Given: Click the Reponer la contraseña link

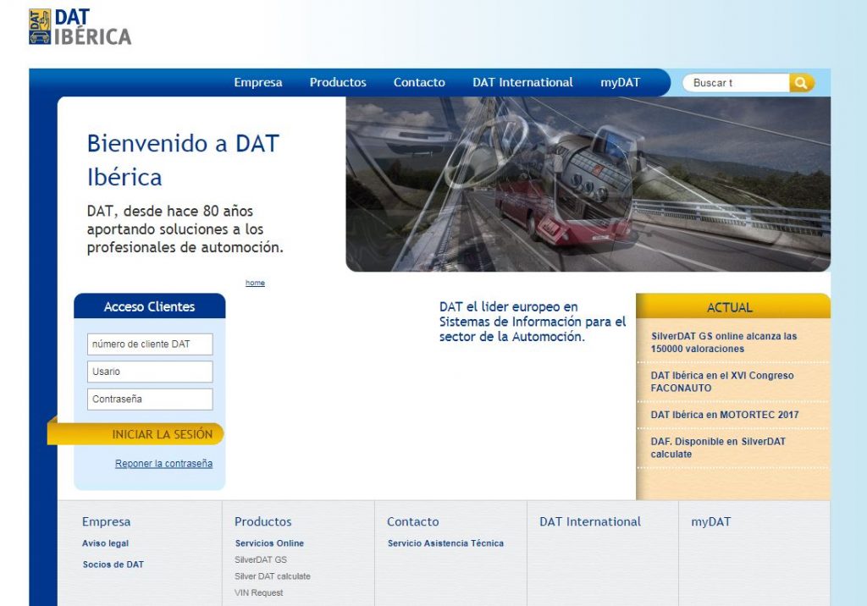Looking at the screenshot, I should click(x=163, y=463).
